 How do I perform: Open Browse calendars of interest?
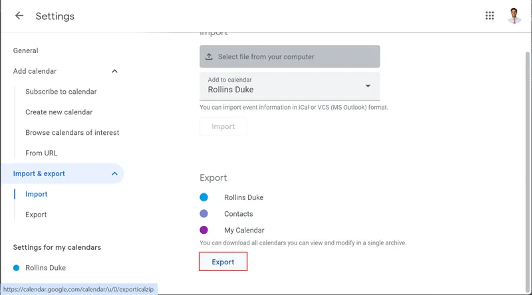coord(72,133)
